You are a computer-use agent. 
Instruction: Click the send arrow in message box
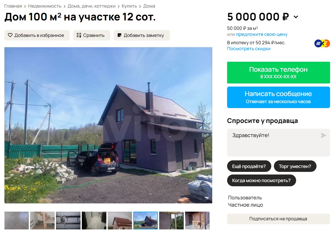(324, 135)
